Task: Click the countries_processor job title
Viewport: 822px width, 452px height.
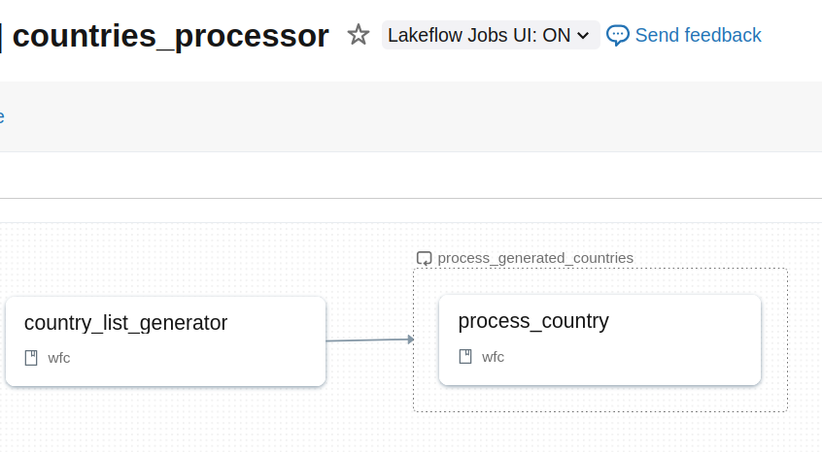Action: coord(171,36)
